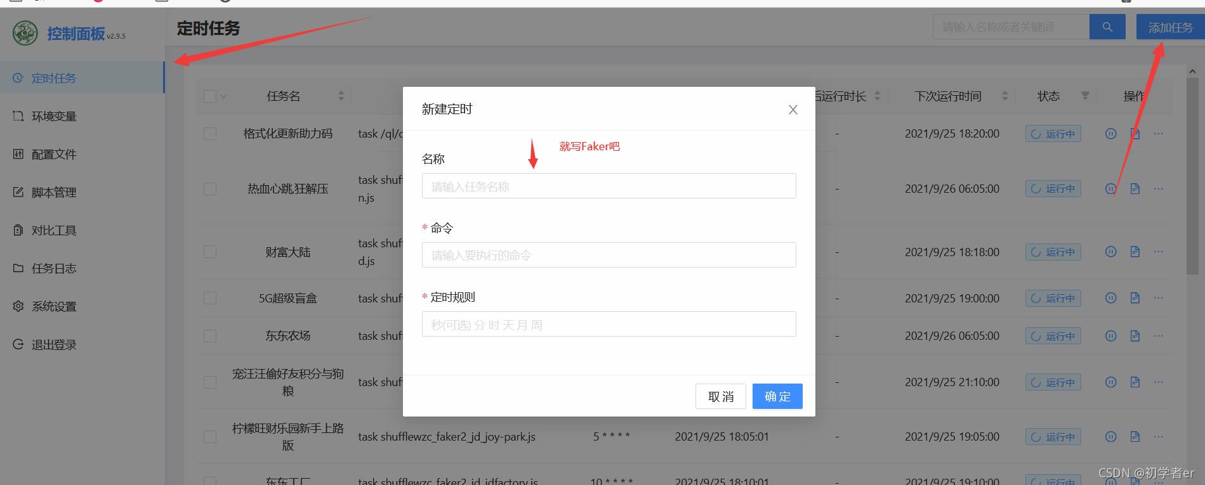Open 配置文件 in sidebar
1205x485 pixels.
pos(82,154)
